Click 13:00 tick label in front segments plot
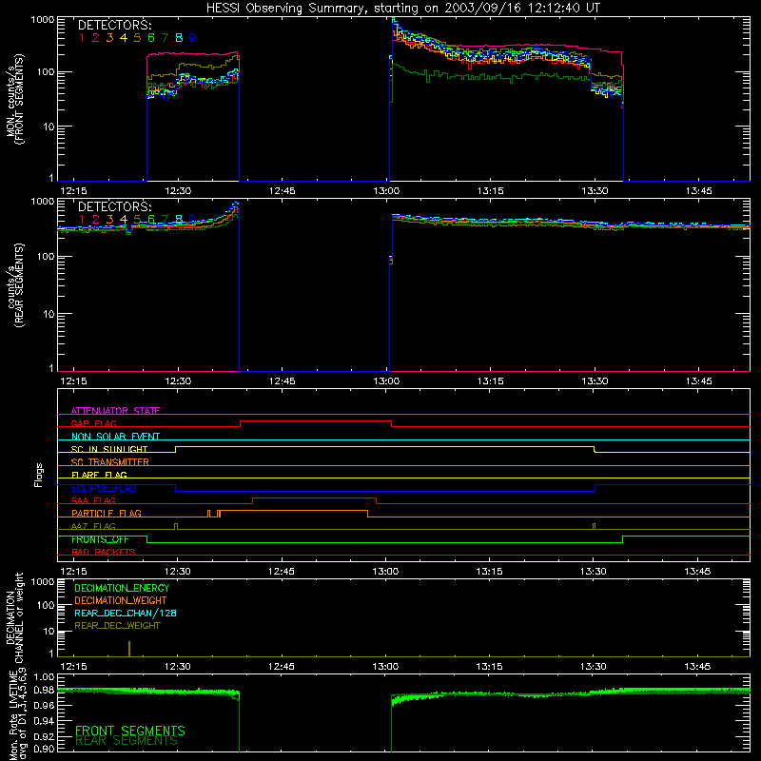The height and width of the screenshot is (761, 761). pyautogui.click(x=386, y=191)
